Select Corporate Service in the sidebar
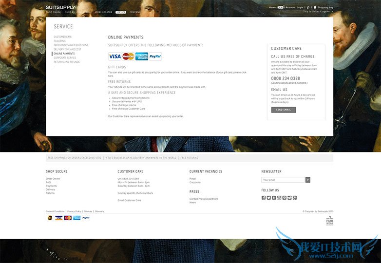 click(x=65, y=58)
